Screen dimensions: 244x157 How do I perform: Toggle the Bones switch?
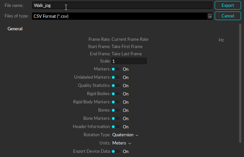click(116, 110)
